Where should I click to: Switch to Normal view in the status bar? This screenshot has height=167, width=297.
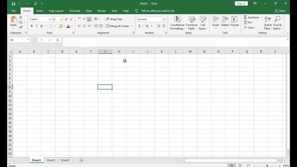tap(232, 166)
